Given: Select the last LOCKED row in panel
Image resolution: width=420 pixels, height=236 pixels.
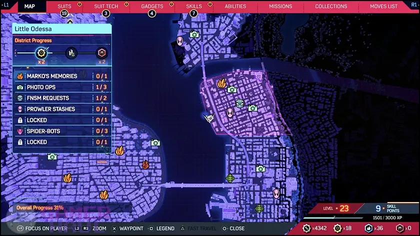Looking at the screenshot, I should point(62,142).
